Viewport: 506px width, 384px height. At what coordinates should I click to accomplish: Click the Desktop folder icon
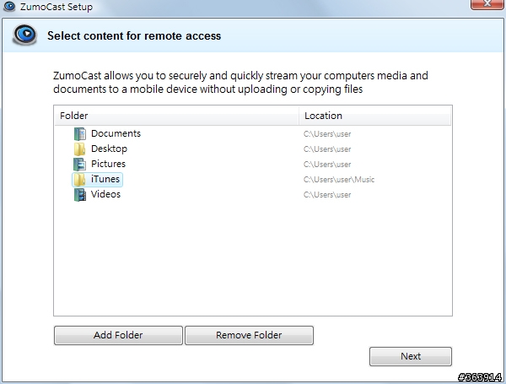point(80,149)
